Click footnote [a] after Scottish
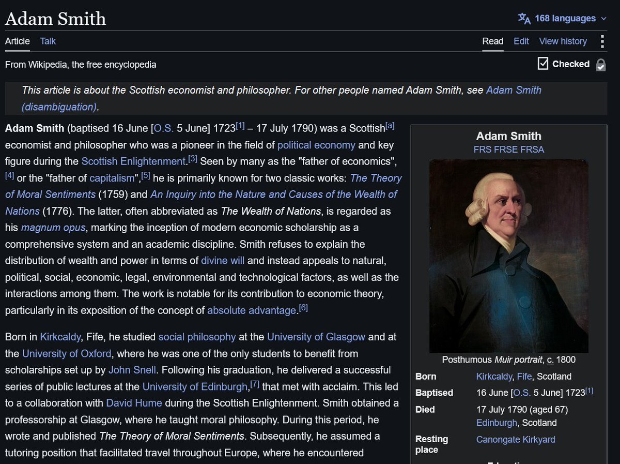The image size is (620, 464). (x=390, y=126)
